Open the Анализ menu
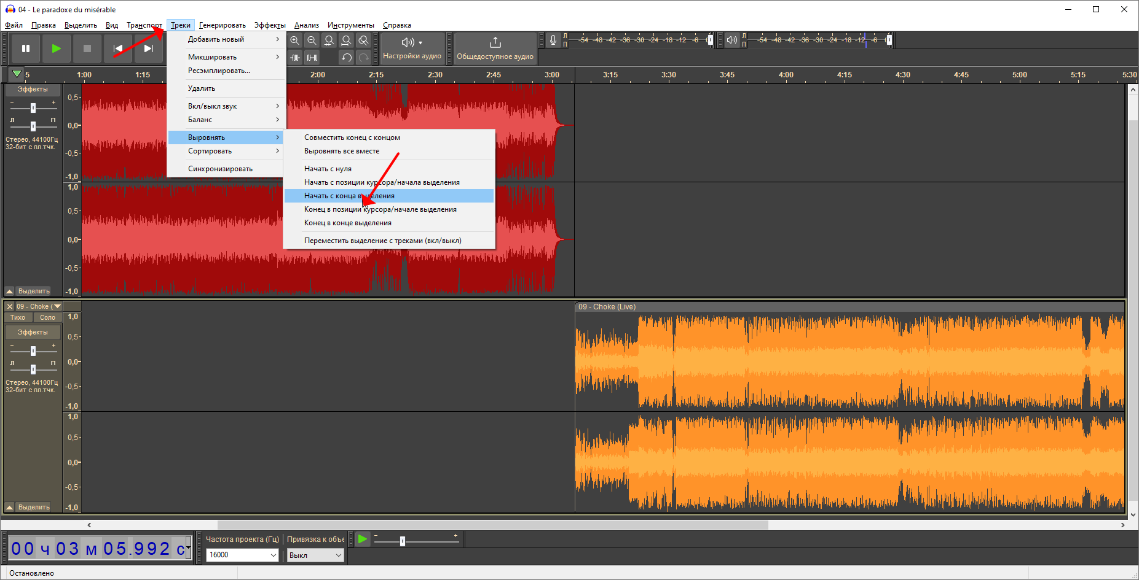Screen dimensions: 1139x580 (306, 25)
